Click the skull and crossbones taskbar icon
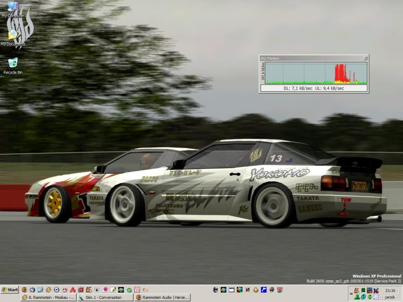403x302 pixels. tap(248, 290)
